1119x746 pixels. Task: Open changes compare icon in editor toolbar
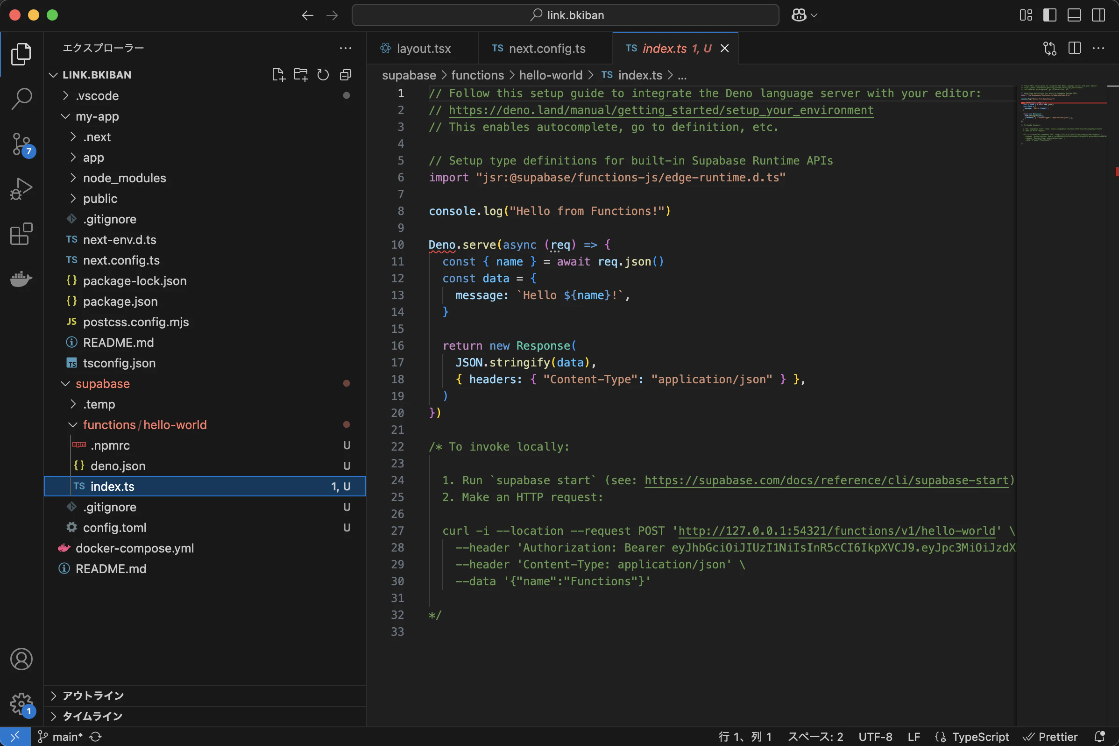tap(1049, 48)
